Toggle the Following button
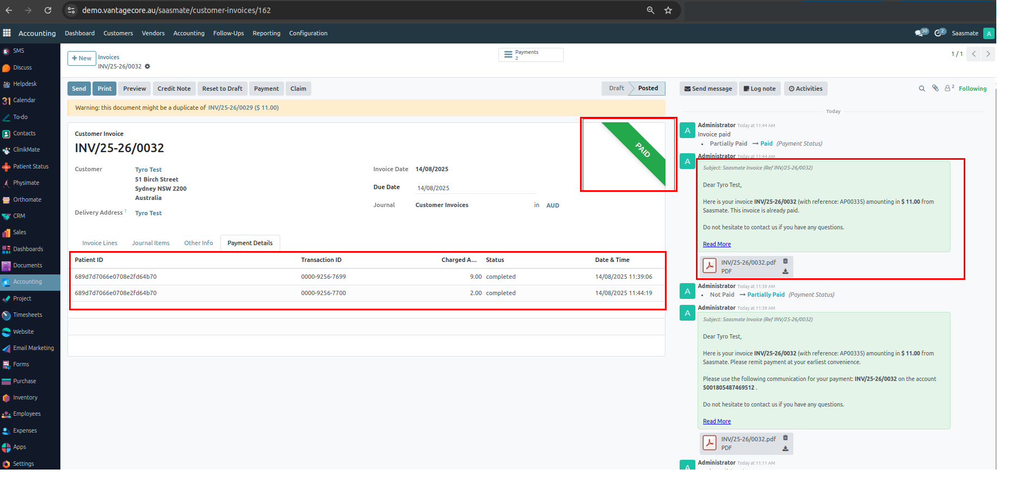 click(x=972, y=89)
